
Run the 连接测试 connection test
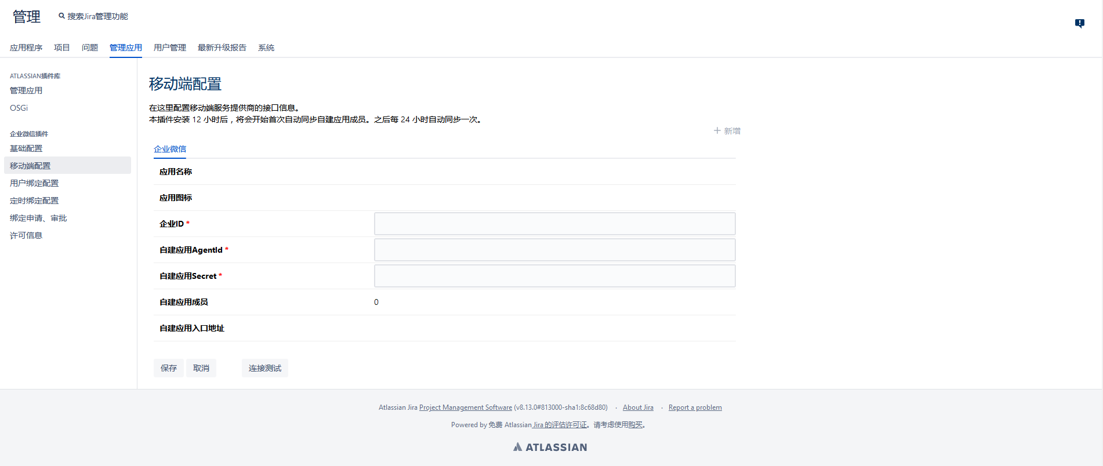pyautogui.click(x=264, y=368)
